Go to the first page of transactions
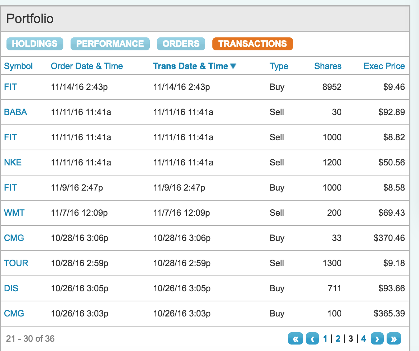 click(295, 339)
